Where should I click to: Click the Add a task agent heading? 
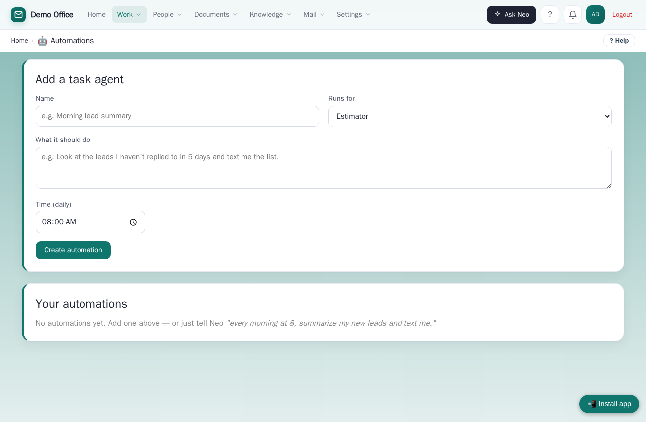tap(80, 79)
